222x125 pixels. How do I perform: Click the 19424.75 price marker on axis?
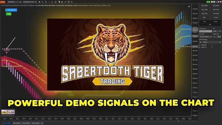(195, 30)
